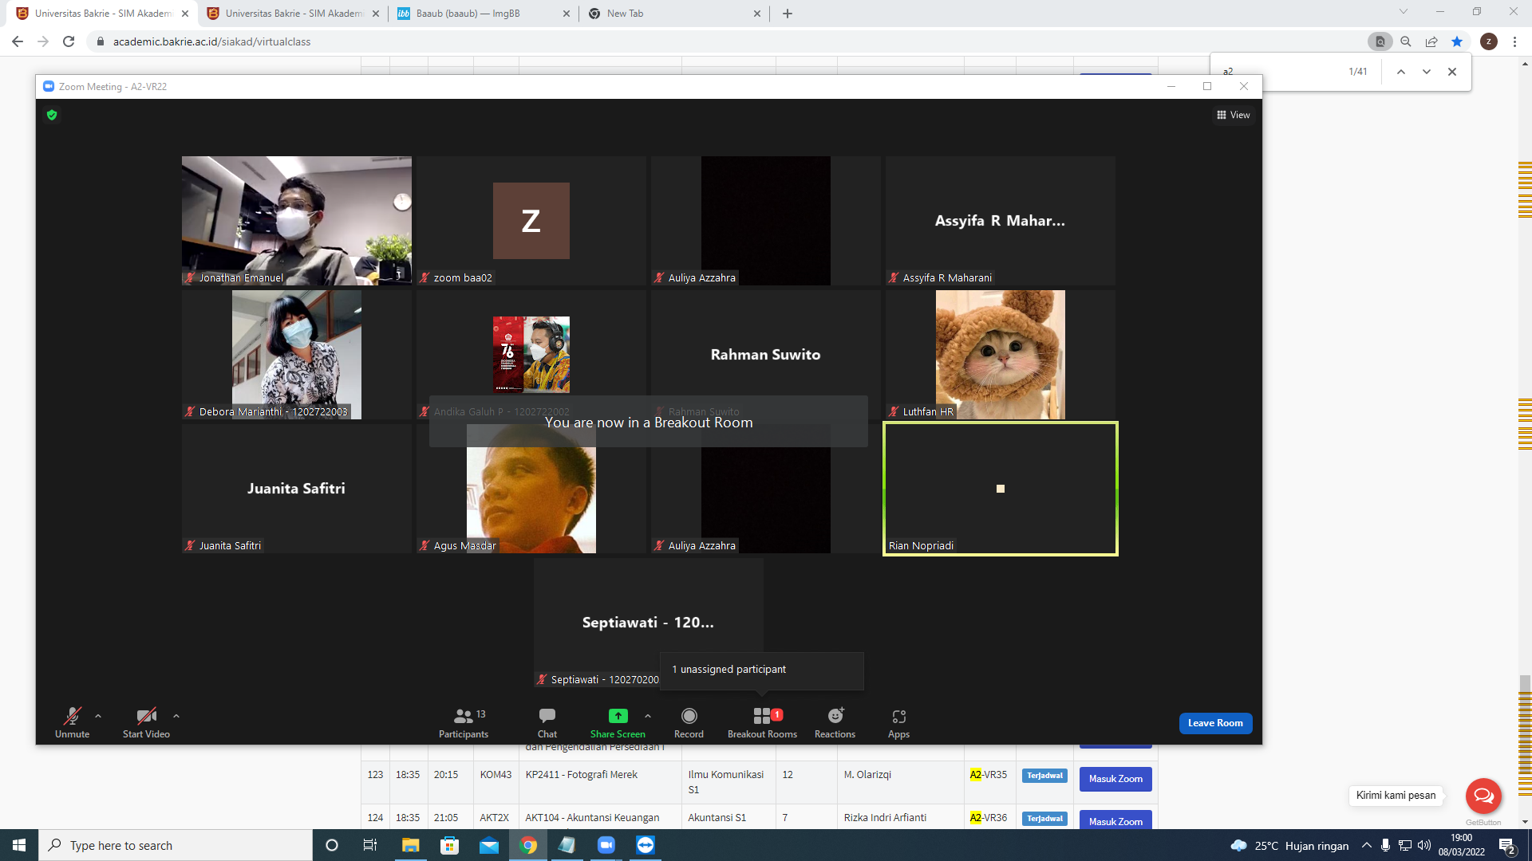
Task: Open the Chat panel
Action: (x=547, y=722)
